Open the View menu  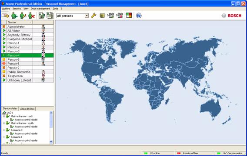pos(26,9)
